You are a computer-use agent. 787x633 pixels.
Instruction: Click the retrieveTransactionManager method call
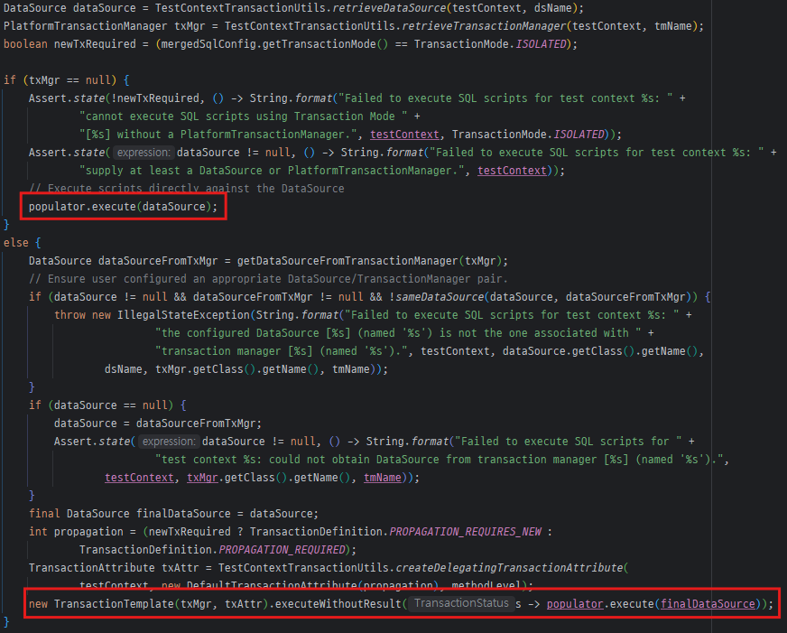tap(485, 26)
